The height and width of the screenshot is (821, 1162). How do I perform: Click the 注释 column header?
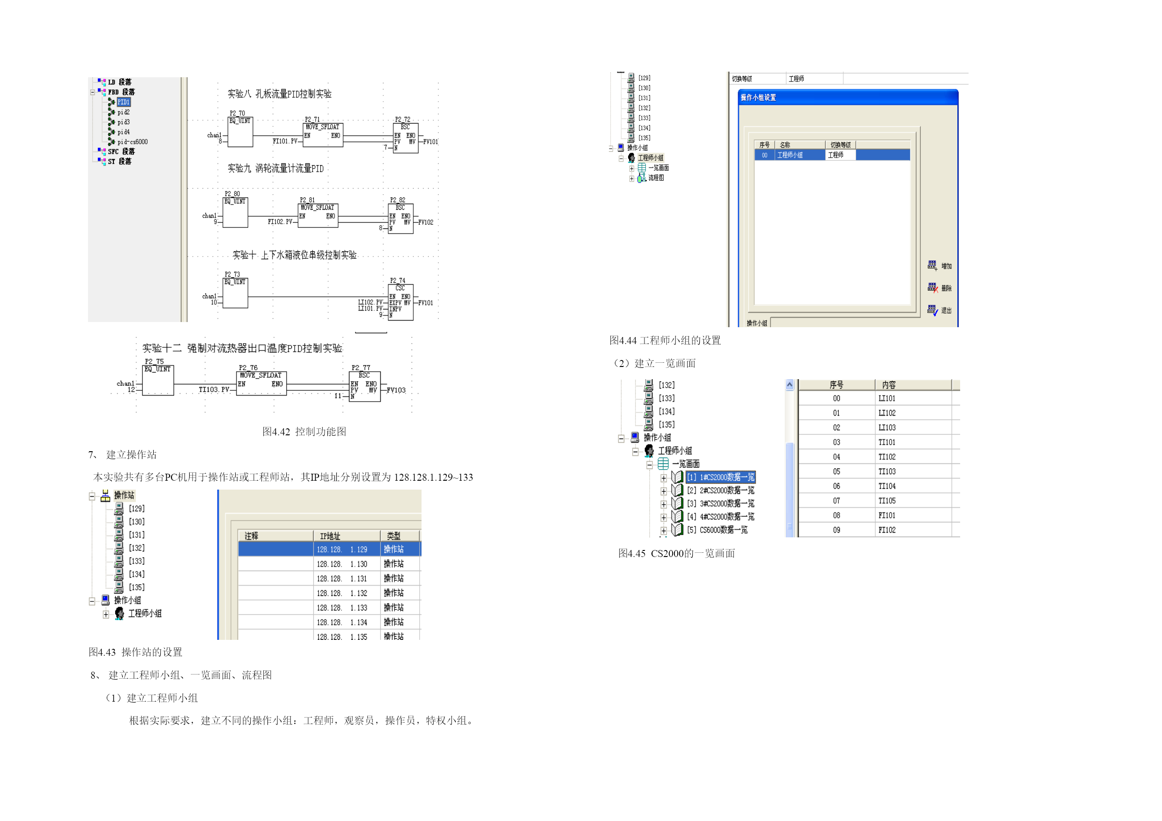(275, 535)
